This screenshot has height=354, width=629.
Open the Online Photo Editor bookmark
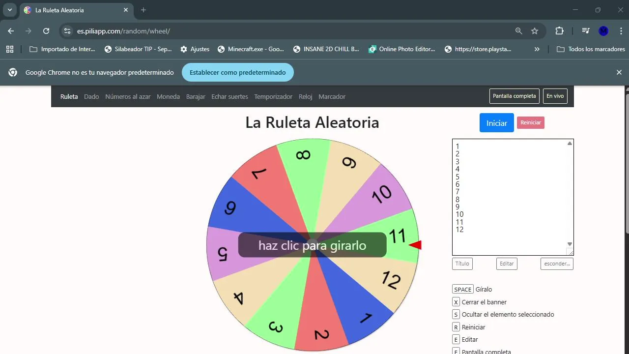(402, 49)
